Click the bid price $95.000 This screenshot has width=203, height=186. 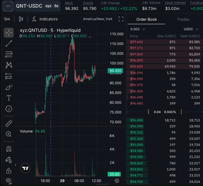137,145
